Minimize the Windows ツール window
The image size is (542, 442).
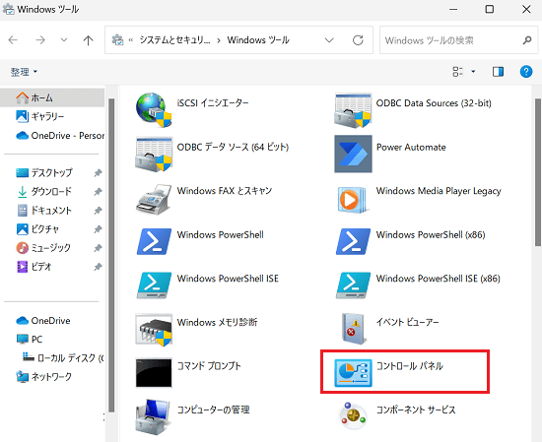pos(453,9)
